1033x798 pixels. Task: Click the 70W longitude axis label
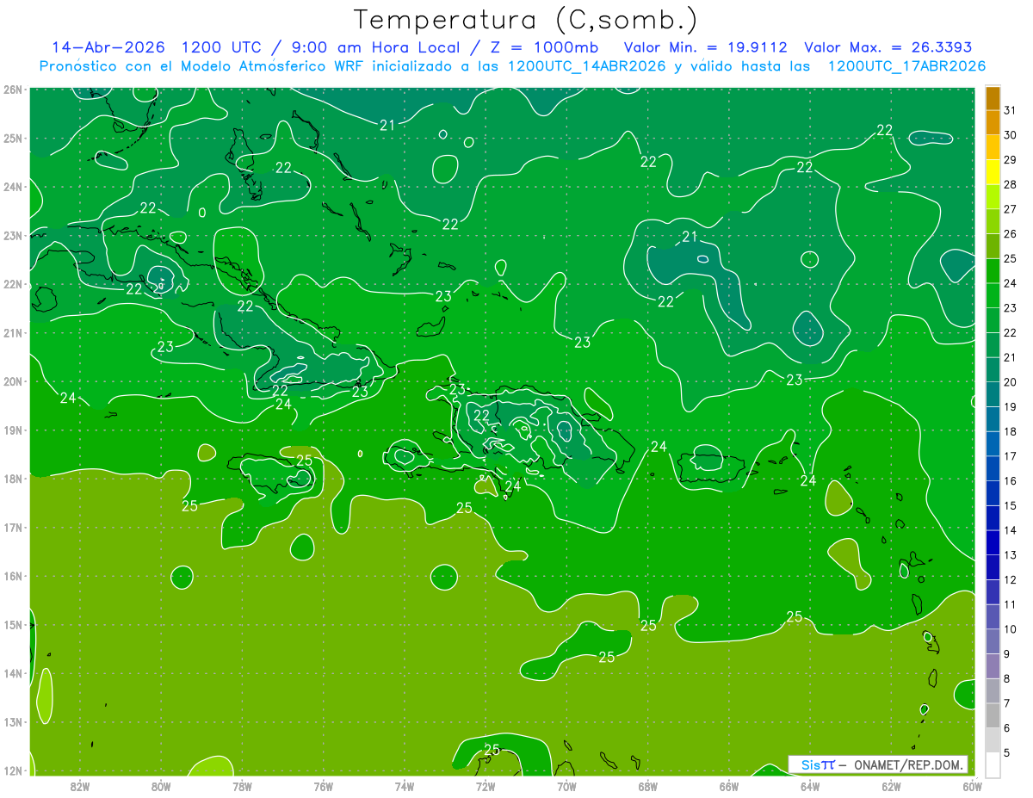[x=566, y=785]
